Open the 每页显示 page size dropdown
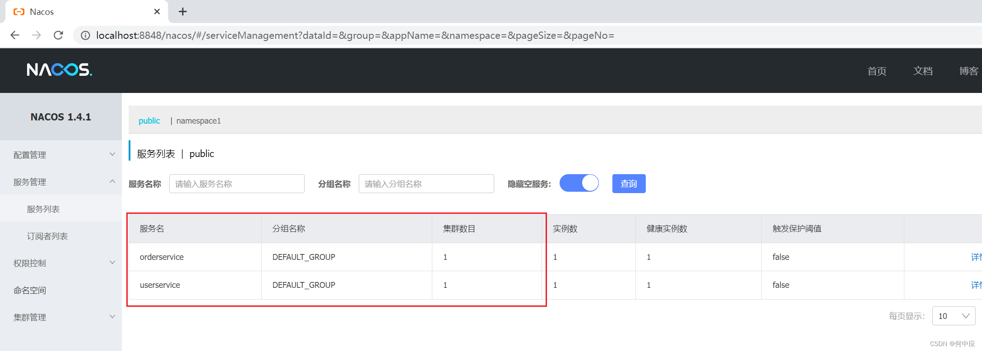The image size is (982, 351). (954, 316)
